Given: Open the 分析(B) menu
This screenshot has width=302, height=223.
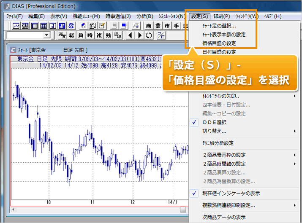Looking at the screenshot, I should point(145,16).
